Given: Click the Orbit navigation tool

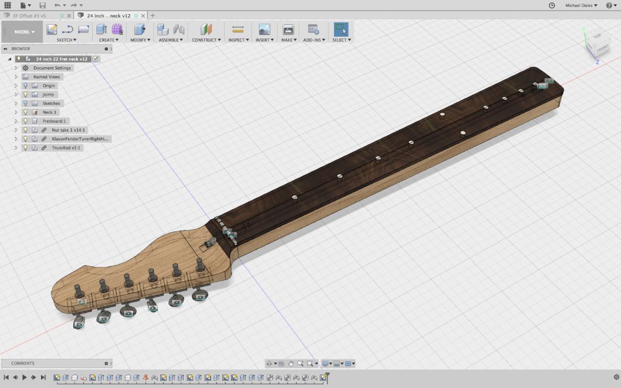Looking at the screenshot, I should click(x=269, y=363).
